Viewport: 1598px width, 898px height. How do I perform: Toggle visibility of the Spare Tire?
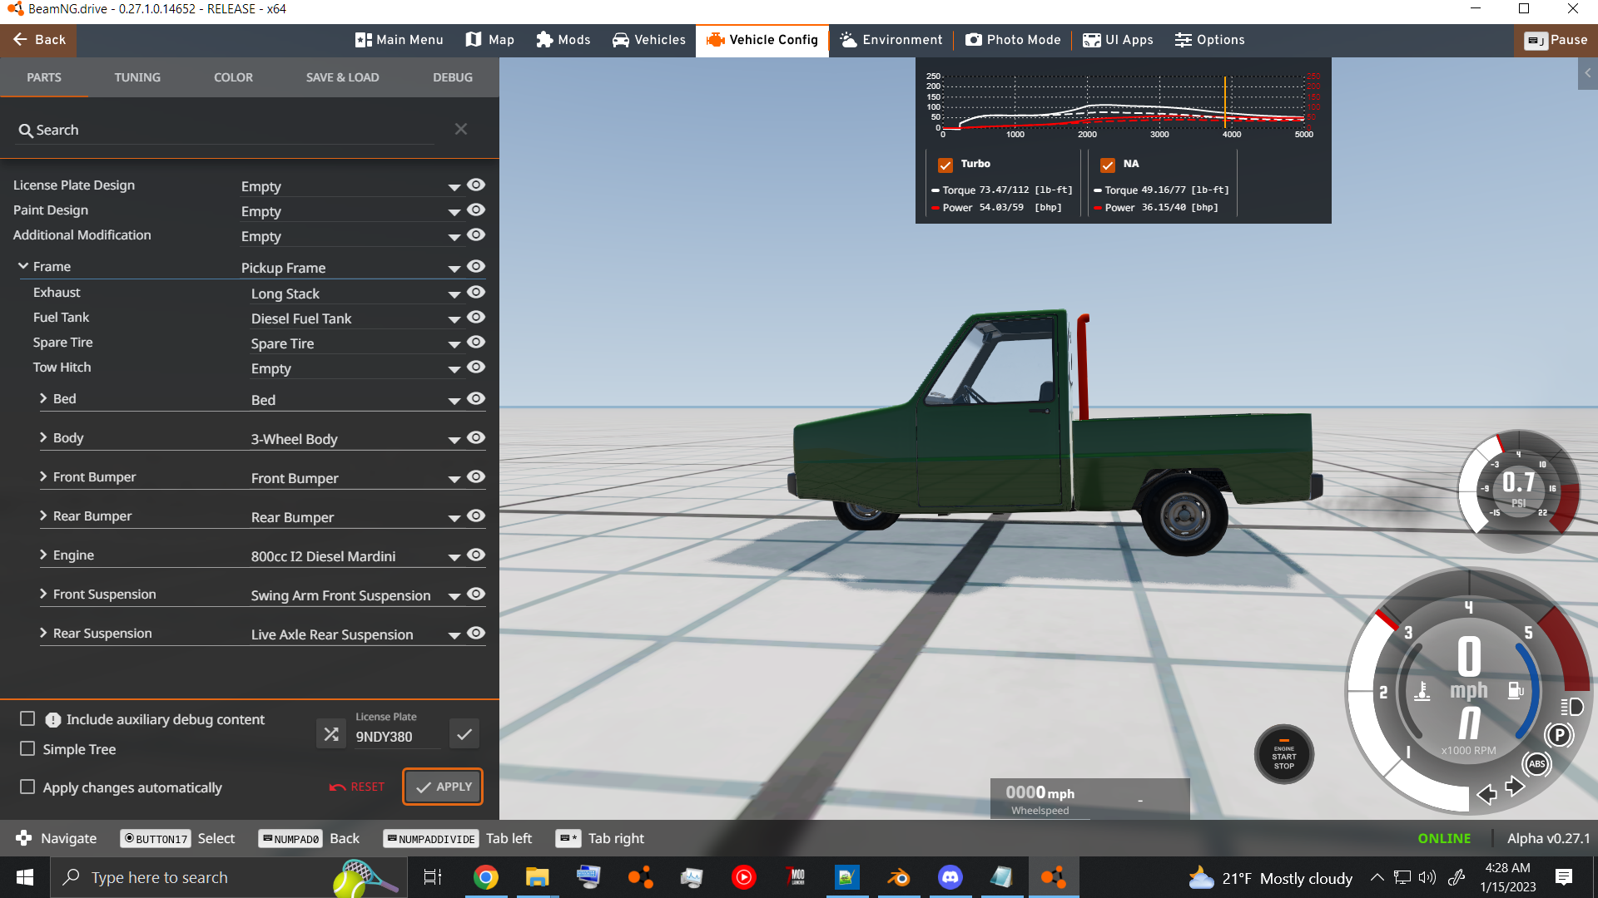pos(476,342)
